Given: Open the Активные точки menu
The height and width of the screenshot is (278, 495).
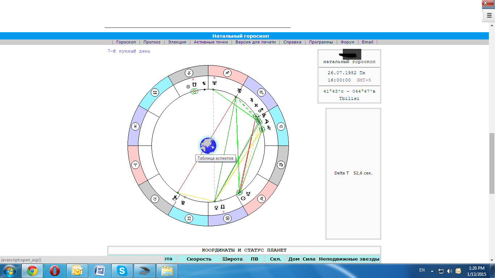Looking at the screenshot, I should [211, 42].
